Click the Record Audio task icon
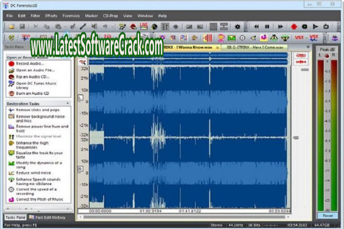The image size is (344, 229). click(x=11, y=63)
